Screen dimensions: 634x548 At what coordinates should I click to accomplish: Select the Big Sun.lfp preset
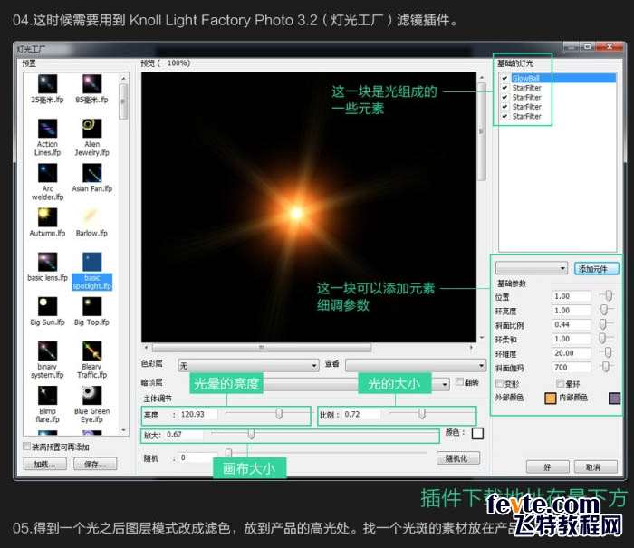click(47, 306)
